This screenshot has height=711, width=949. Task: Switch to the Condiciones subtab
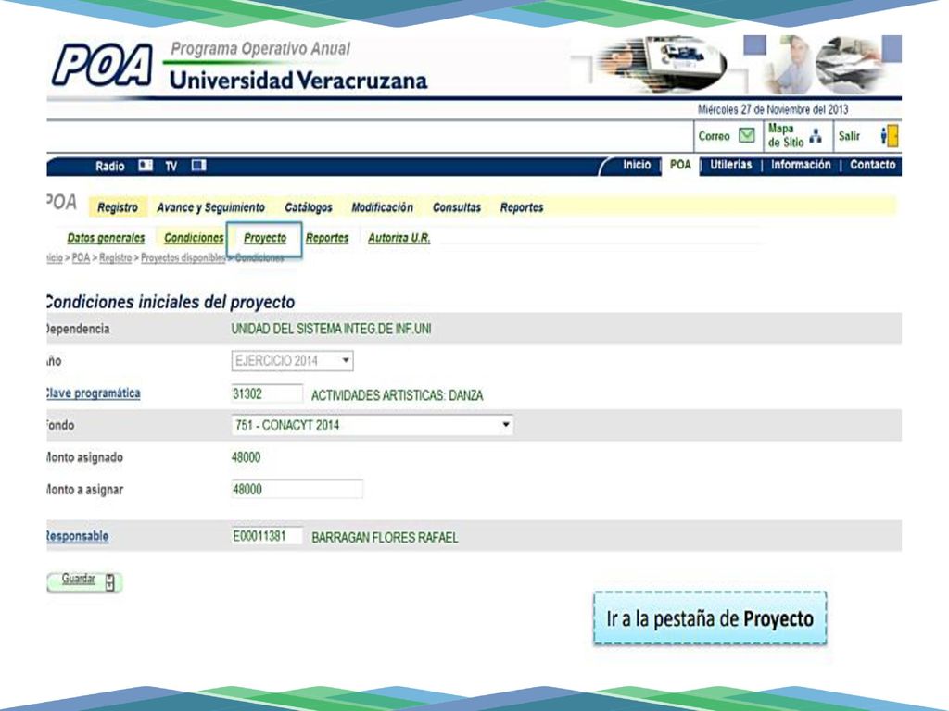[194, 238]
